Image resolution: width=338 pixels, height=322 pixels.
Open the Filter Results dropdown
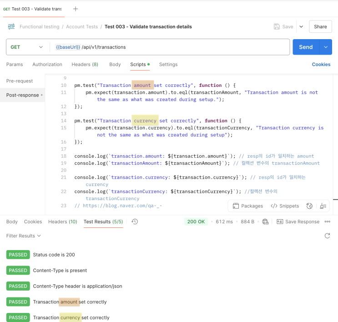point(23,236)
